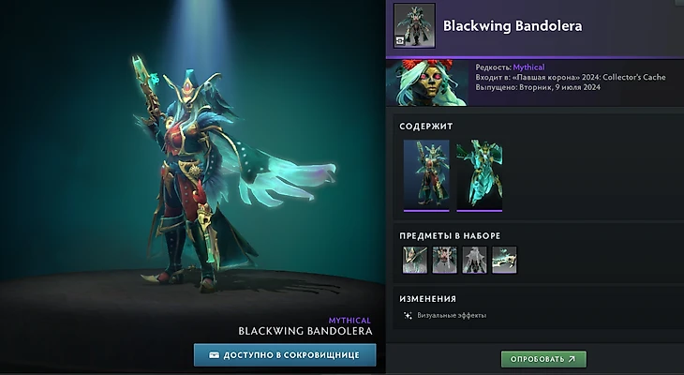The height and width of the screenshot is (375, 684).
Task: Open the purple Mythical rarity link
Action: click(x=528, y=67)
